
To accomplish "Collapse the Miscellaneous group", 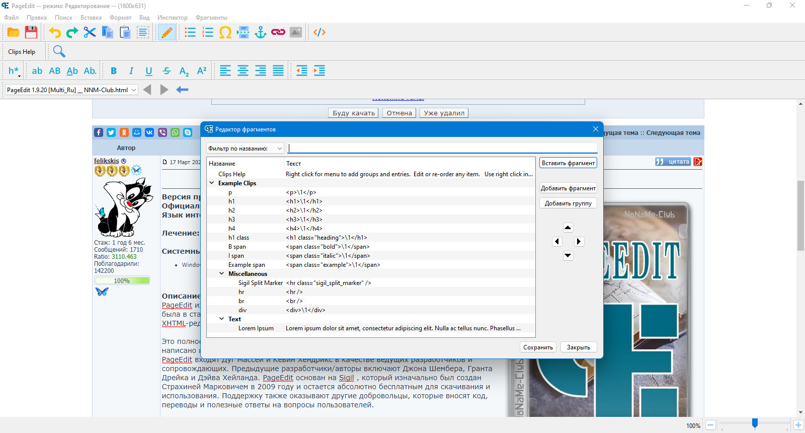I will coord(222,274).
